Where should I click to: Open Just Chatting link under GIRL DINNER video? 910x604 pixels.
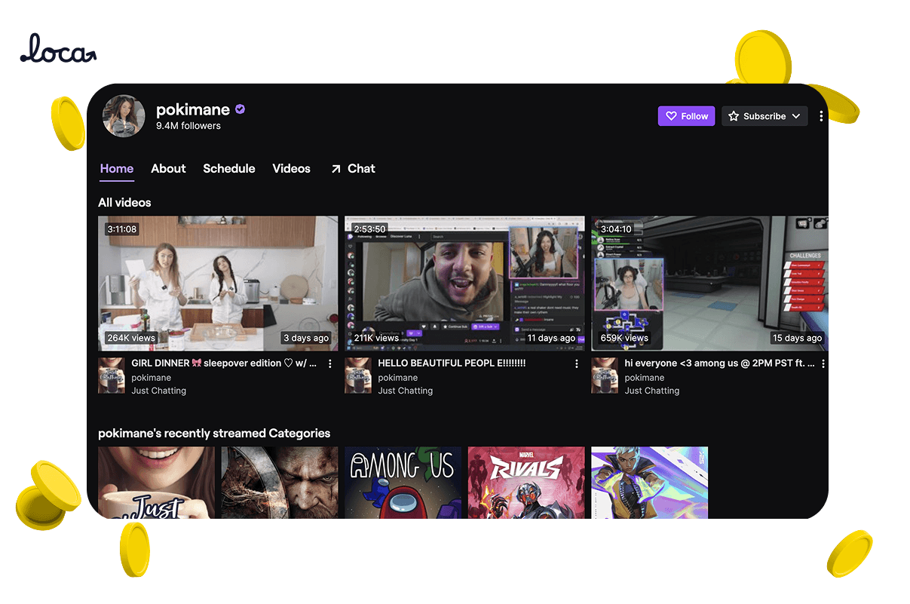[158, 391]
